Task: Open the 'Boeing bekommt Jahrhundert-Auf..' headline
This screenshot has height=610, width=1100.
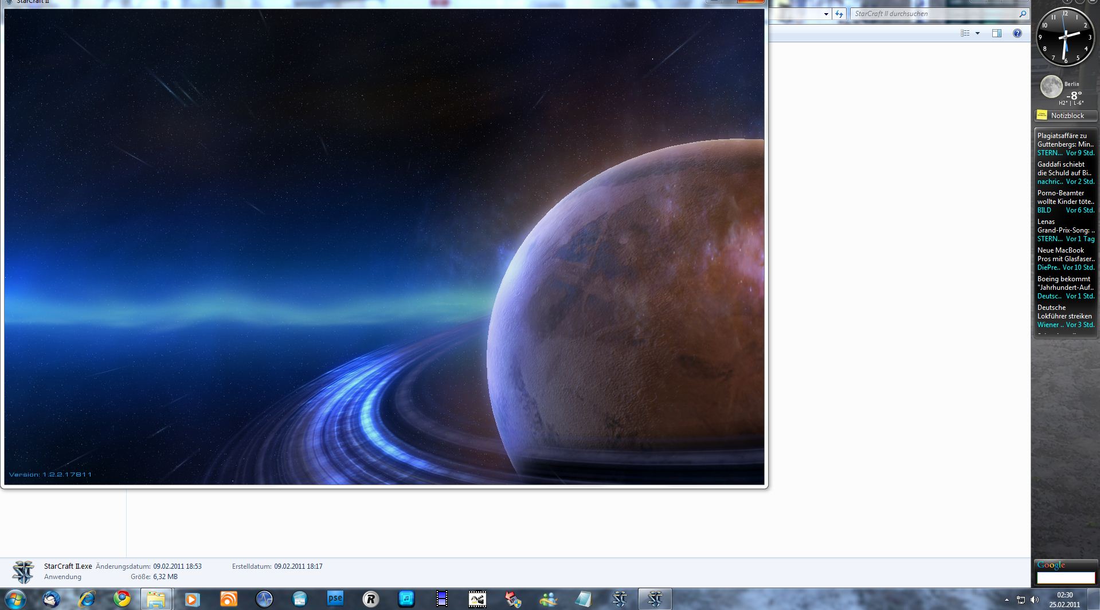Action: [x=1066, y=283]
